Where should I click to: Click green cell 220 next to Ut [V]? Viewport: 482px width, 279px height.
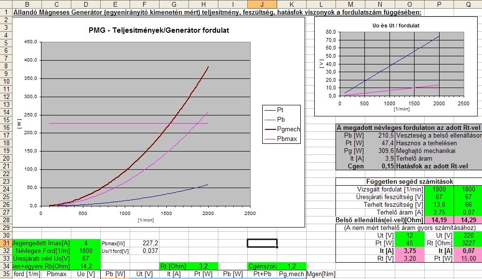click(x=468, y=235)
